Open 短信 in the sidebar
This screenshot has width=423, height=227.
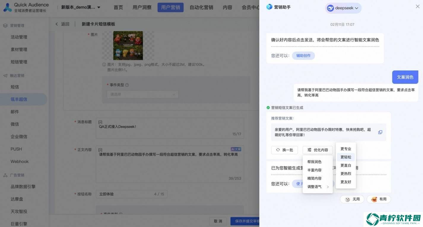click(15, 87)
